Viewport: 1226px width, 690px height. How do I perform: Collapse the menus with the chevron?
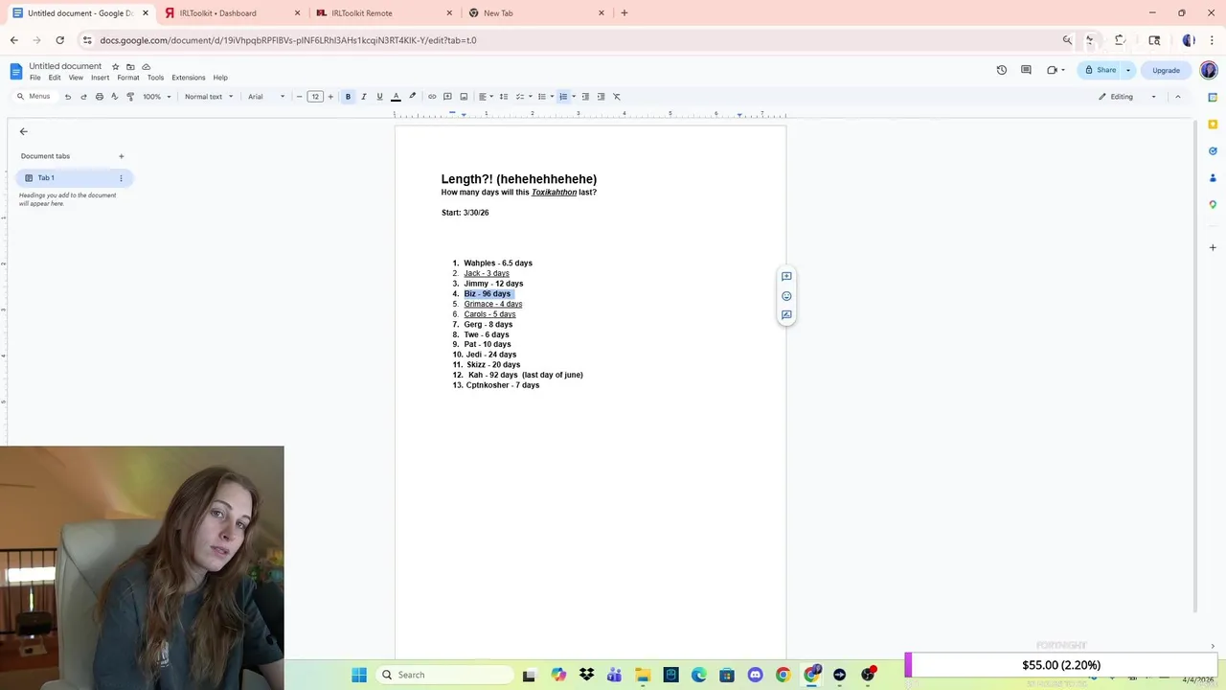pyautogui.click(x=1177, y=97)
